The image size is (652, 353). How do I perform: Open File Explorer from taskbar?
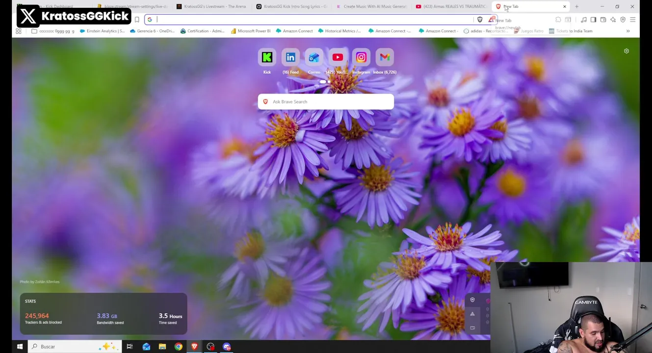click(162, 347)
